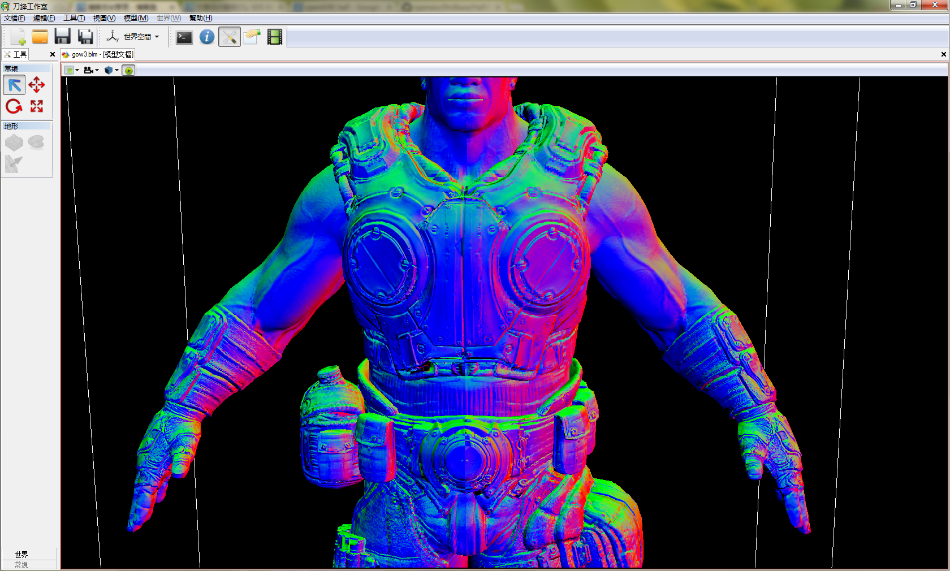This screenshot has width=950, height=571.
Task: Open the blue cube render mode dropdown
Action: click(x=111, y=70)
